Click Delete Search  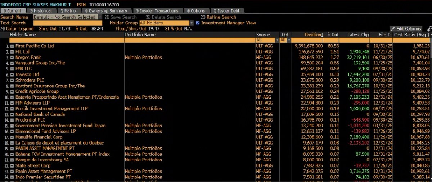(163, 17)
